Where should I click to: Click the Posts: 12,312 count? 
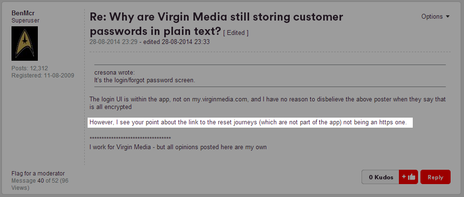30,68
